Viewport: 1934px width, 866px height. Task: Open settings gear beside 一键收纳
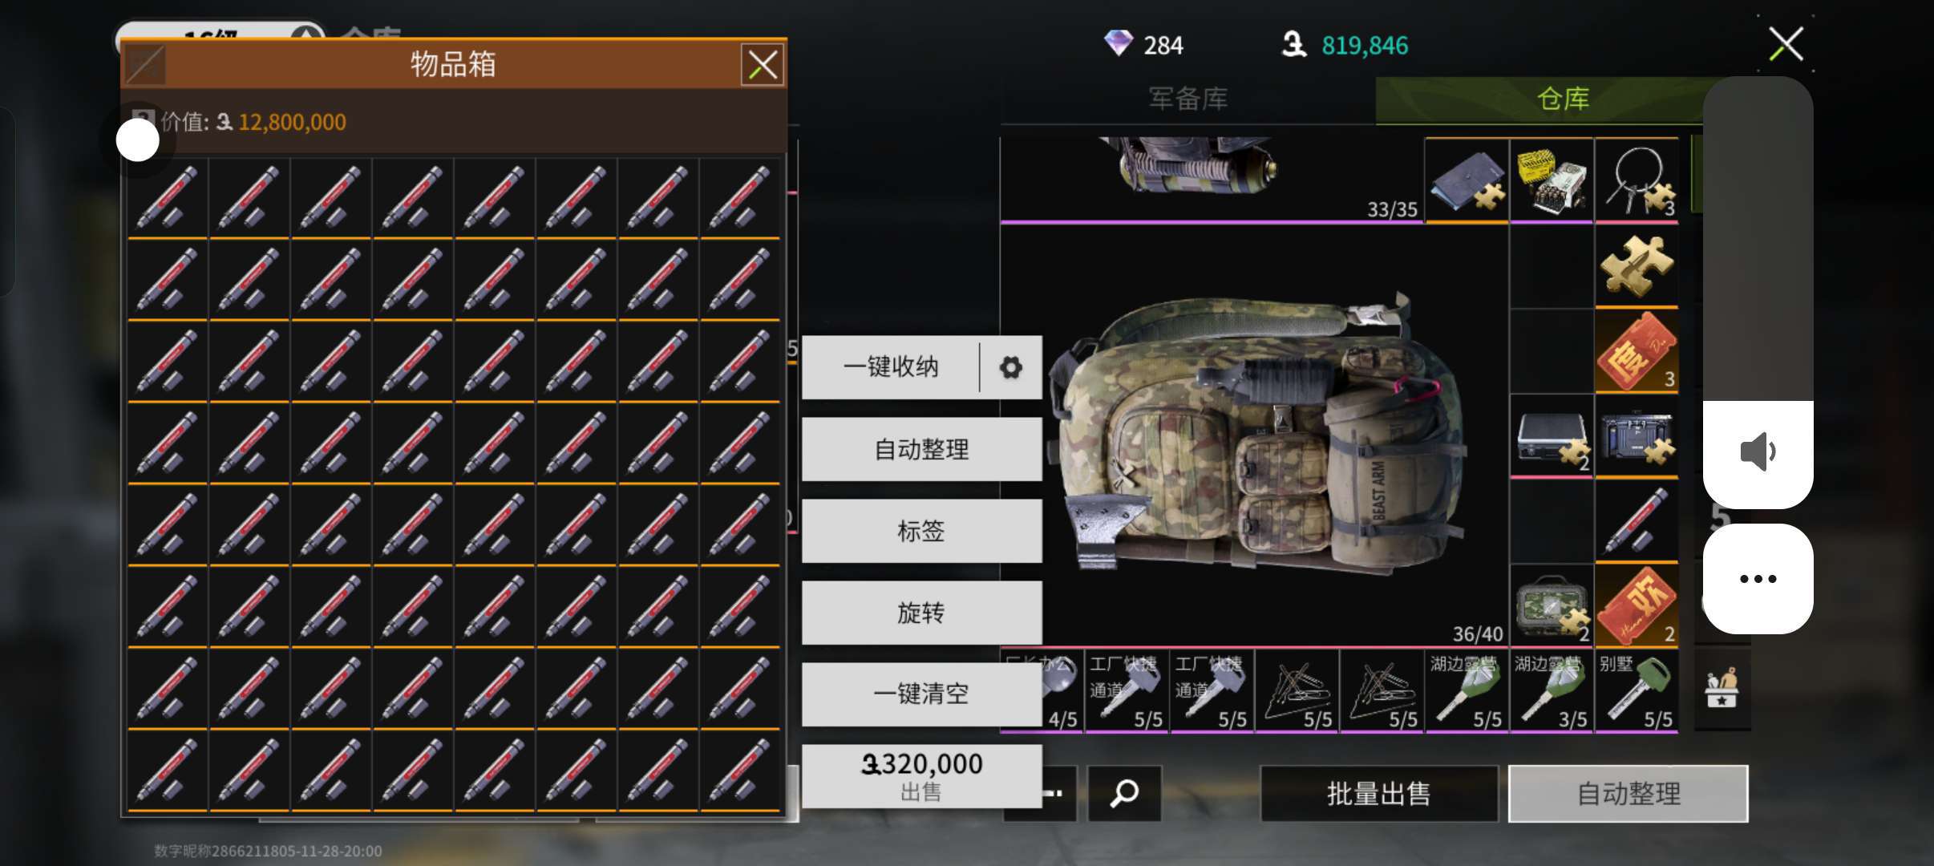[1011, 367]
